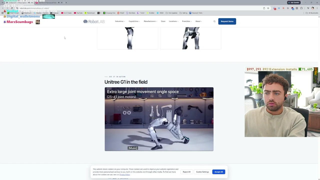Open the Robinhood bookmark

coord(89,13)
